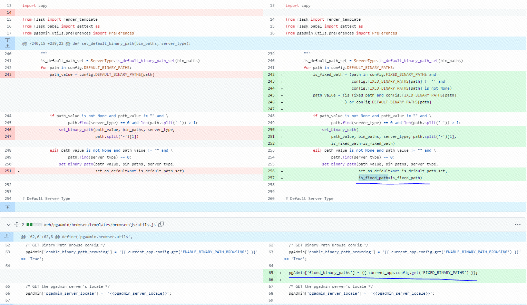Click added line number 252
This screenshot has height=305, width=527.
[x=271, y=143]
